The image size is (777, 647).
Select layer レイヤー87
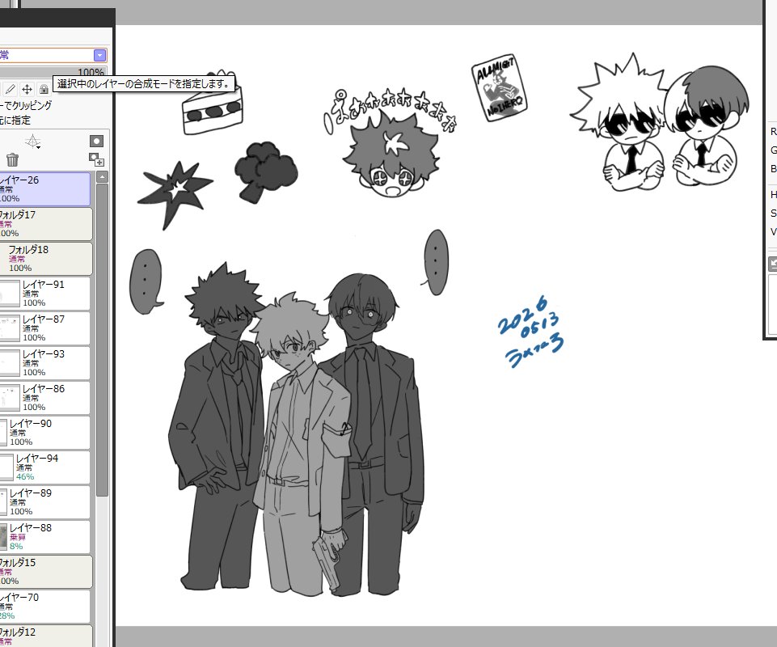[45, 328]
